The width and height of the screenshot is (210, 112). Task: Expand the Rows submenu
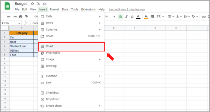71,23
